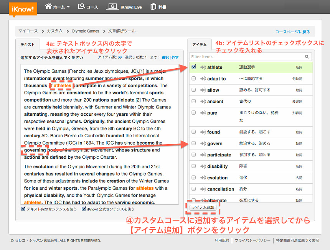Play audio for disability

tap(203, 166)
